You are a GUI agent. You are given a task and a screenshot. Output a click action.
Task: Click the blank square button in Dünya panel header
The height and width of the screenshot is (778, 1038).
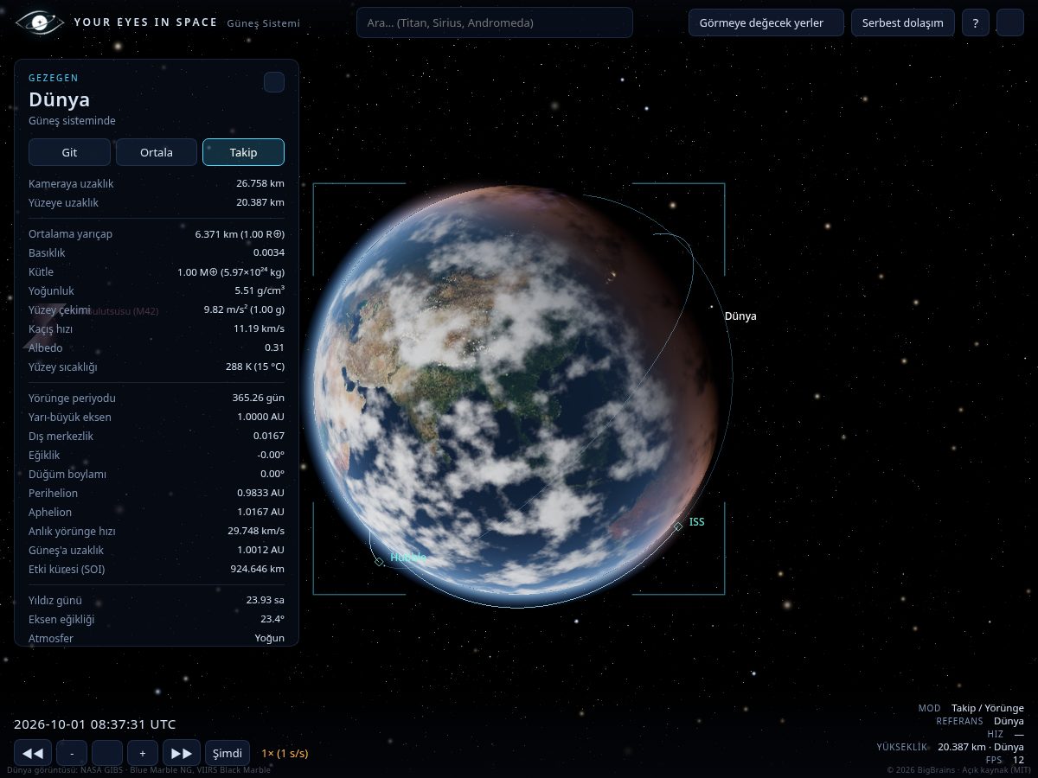point(274,82)
